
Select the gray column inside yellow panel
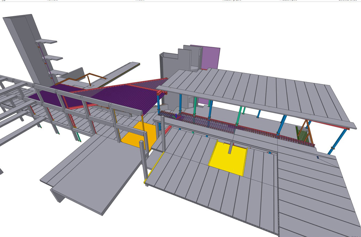click(230, 148)
